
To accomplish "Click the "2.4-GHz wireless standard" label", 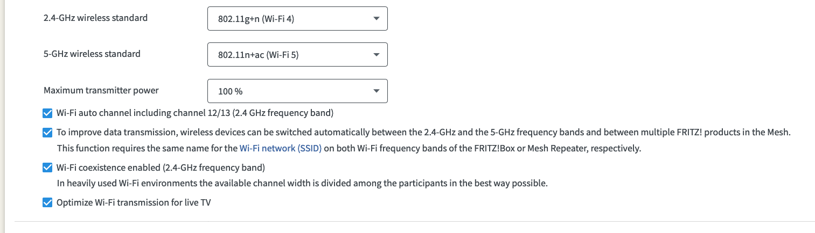I will tap(95, 18).
